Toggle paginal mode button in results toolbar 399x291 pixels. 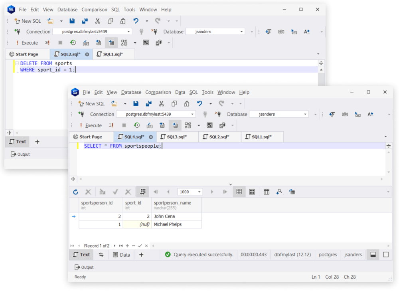point(143,192)
